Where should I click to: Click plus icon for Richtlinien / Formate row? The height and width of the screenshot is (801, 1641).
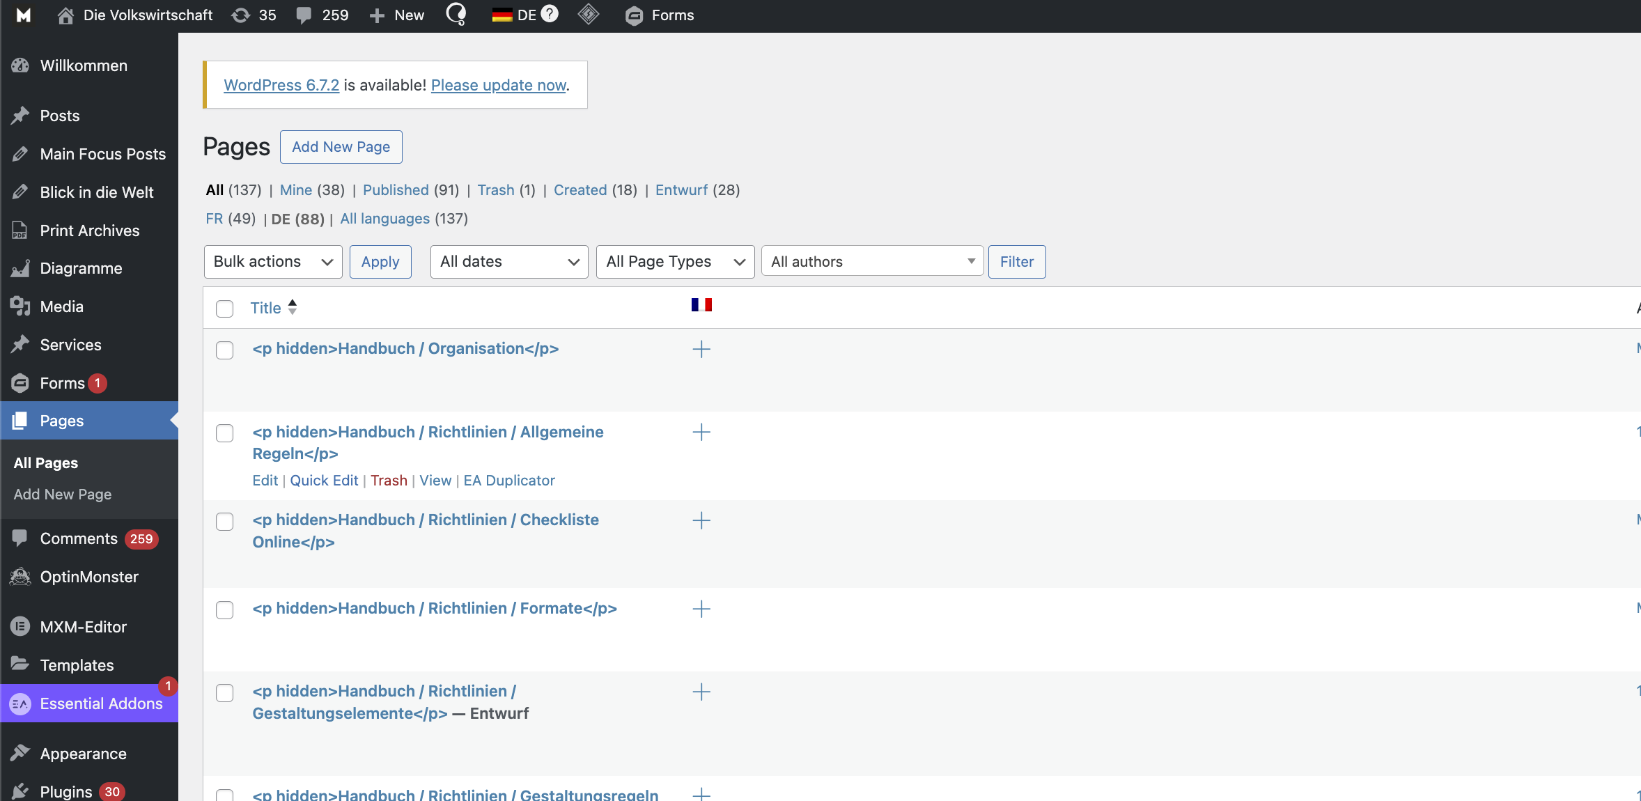701,609
